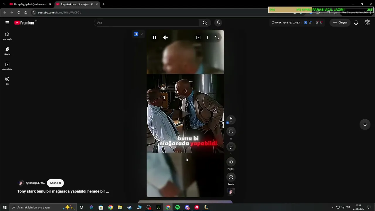Click the Oluştur create button
The image size is (375, 211).
coord(340,23)
